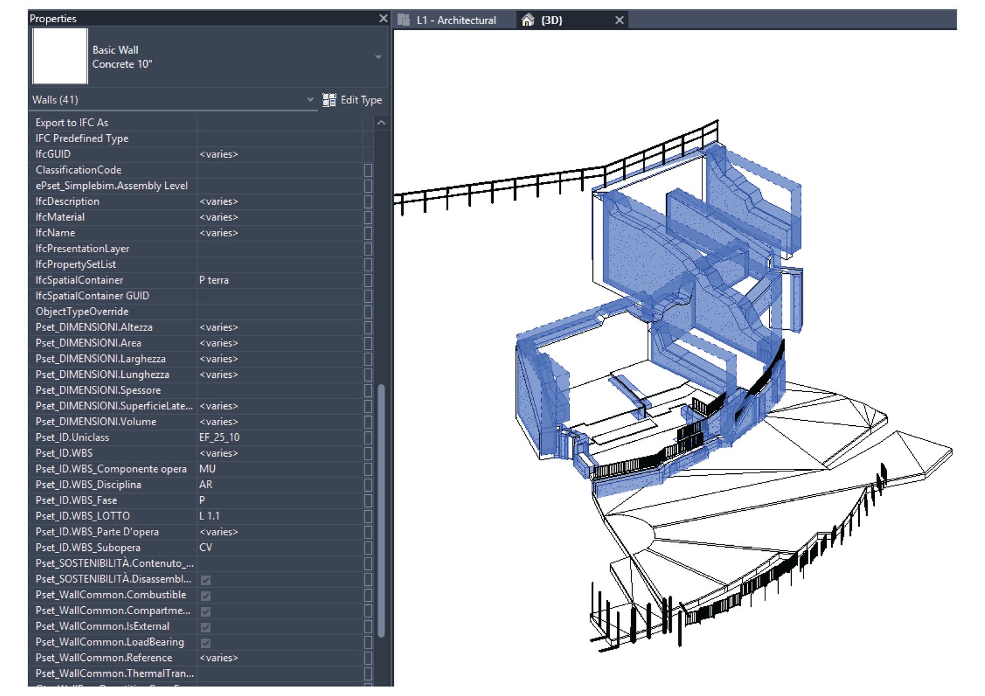Click associate button beside Pset_ID.WBS_LOTTO
This screenshot has height=696, width=985.
(368, 516)
